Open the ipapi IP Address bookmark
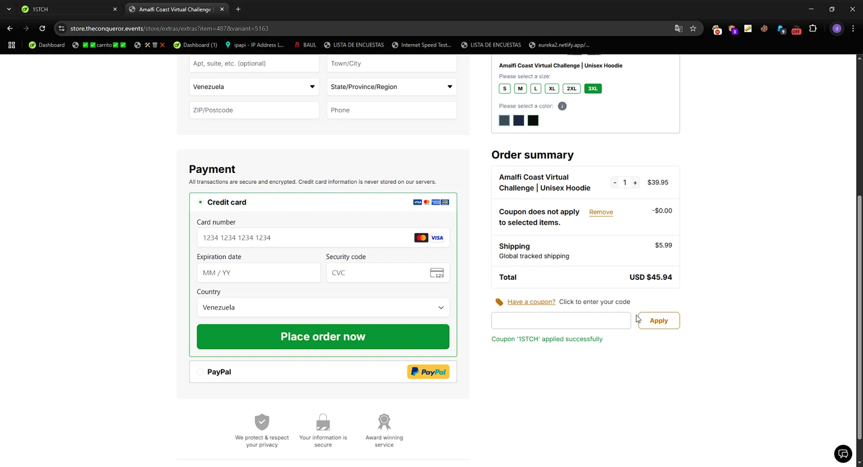Screen dimensions: 863x467 pos(254,45)
